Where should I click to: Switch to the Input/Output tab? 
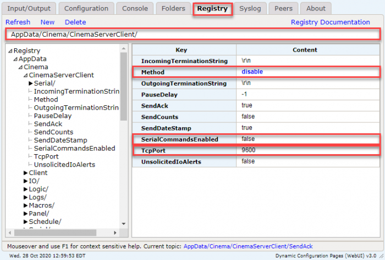[x=29, y=9]
